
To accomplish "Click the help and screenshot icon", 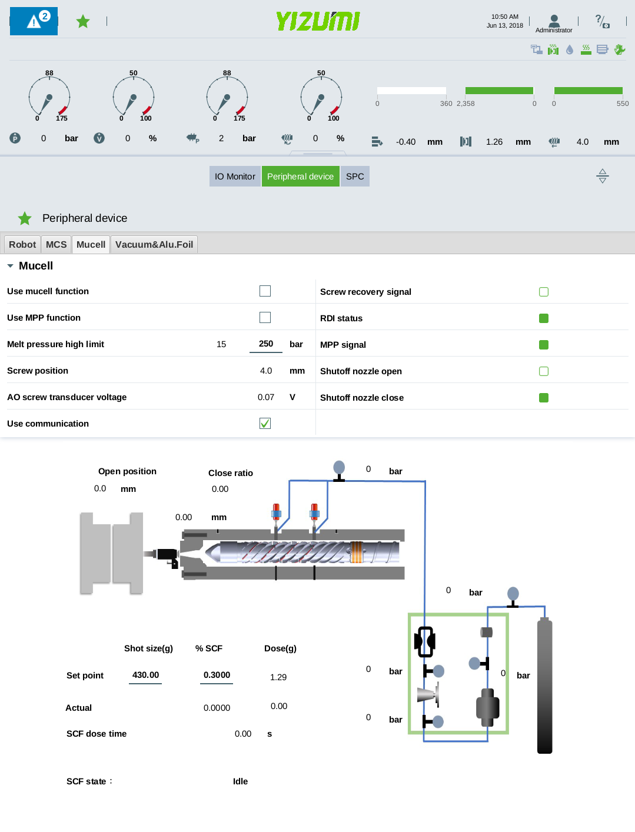I will click(602, 22).
